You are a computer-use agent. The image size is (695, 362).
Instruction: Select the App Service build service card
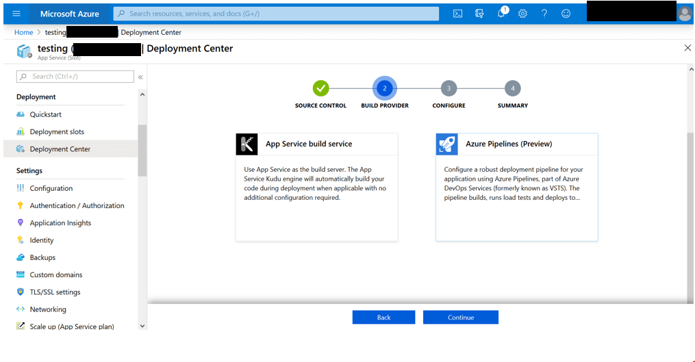pyautogui.click(x=316, y=187)
